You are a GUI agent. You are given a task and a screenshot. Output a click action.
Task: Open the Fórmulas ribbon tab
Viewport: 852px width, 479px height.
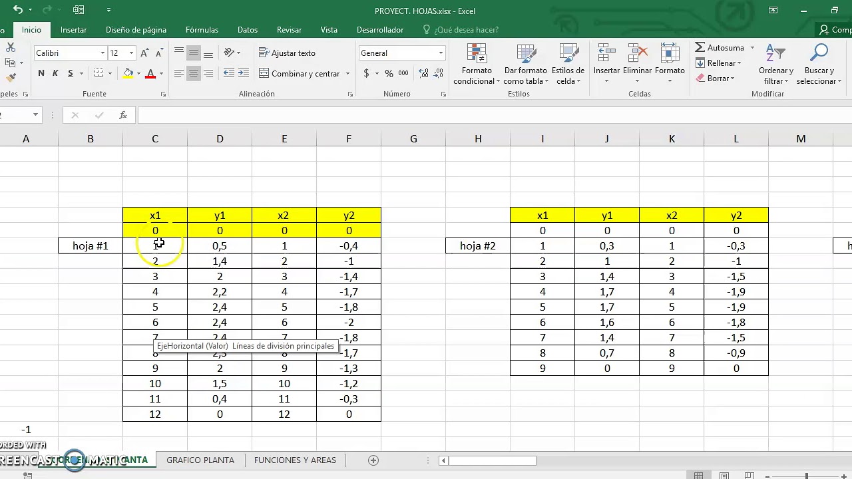(x=202, y=30)
